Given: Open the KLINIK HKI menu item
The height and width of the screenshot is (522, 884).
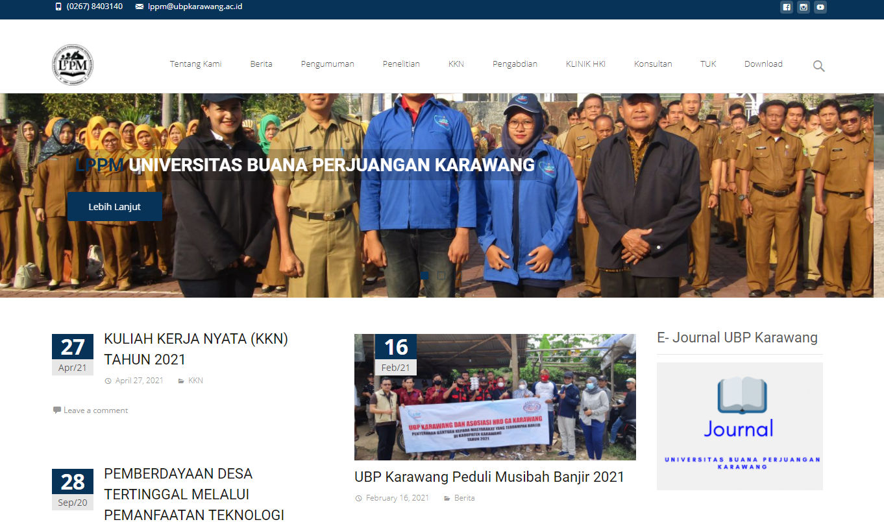Looking at the screenshot, I should (x=585, y=64).
